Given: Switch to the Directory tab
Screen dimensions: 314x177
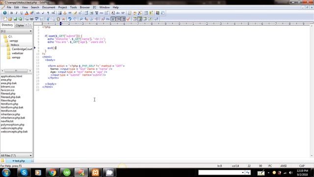Looking at the screenshot, I should pyautogui.click(x=7, y=25).
